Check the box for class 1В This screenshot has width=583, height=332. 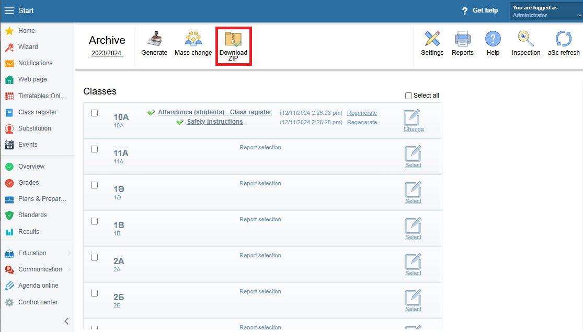pos(95,221)
